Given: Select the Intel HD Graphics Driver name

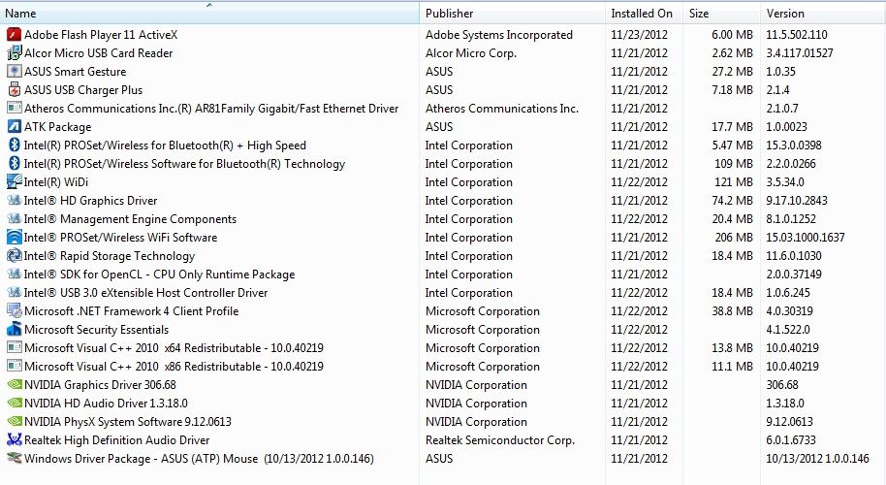Looking at the screenshot, I should (x=90, y=200).
